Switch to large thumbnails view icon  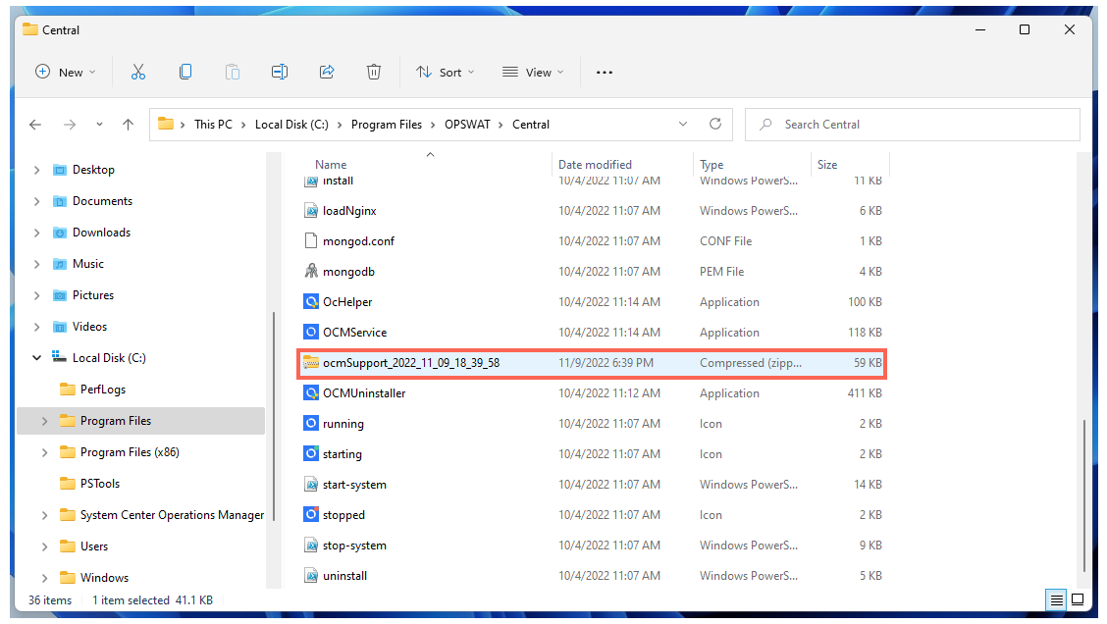pos(1078,600)
